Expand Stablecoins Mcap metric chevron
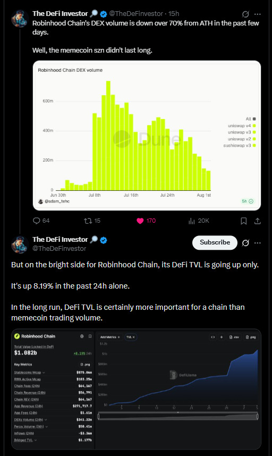 (x=44, y=373)
